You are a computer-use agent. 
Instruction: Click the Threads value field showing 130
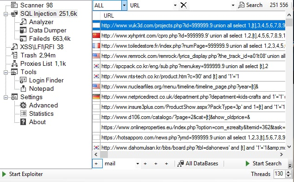click(279, 174)
